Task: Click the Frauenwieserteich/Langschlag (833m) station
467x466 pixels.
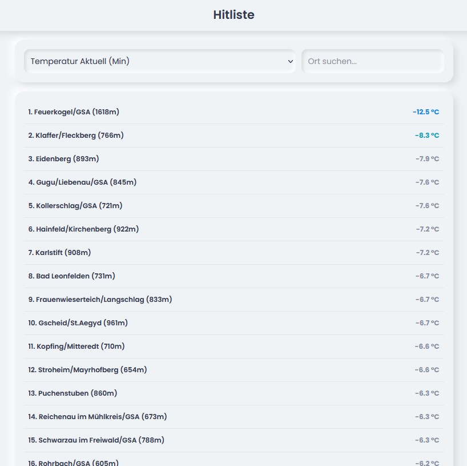Action: (x=100, y=300)
